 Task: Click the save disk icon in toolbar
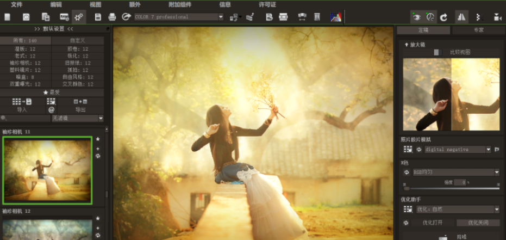click(98, 17)
